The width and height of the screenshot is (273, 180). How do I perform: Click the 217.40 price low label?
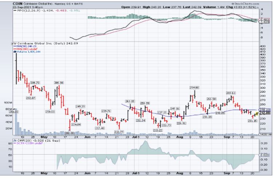[x=100, y=128]
